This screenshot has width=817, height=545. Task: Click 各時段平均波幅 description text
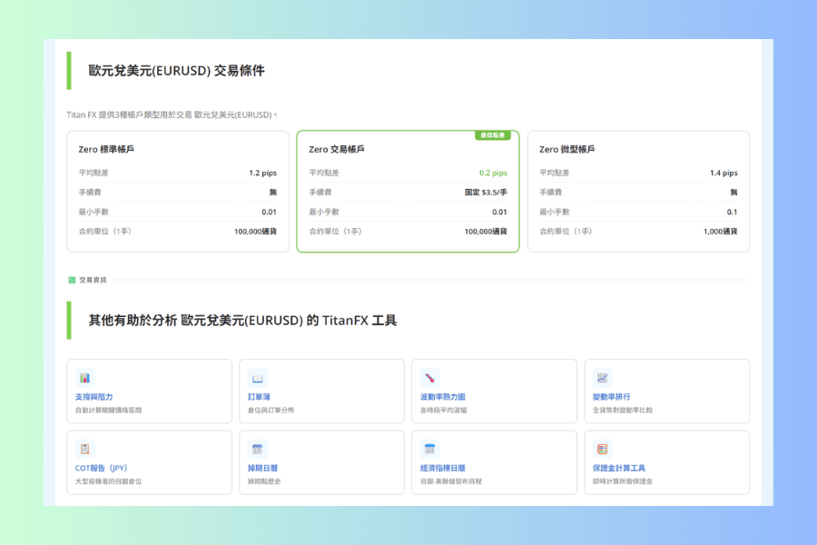click(443, 410)
